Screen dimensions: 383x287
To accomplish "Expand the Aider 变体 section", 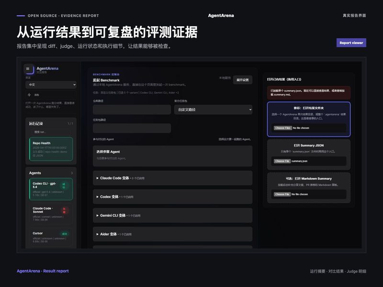I will (x=172, y=234).
